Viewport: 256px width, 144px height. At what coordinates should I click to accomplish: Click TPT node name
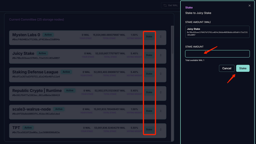(x=16, y=128)
